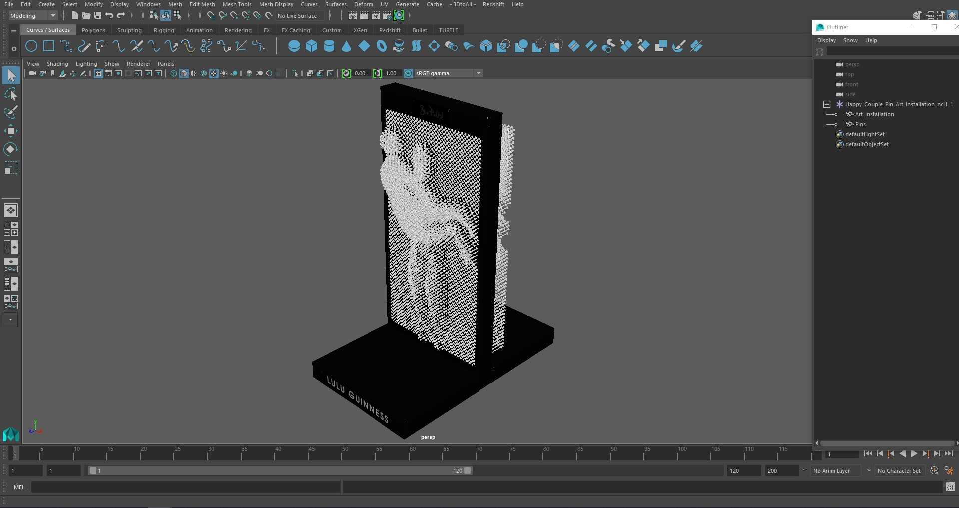Open the No Anim Layer dropdown
Screen dimensions: 959x508
835,471
